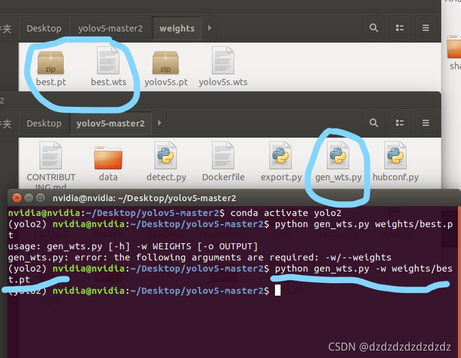
Task: Click the export.py file name label
Action: pos(281,177)
